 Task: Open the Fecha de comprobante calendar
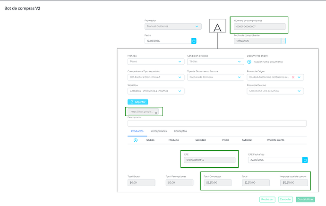283,41
